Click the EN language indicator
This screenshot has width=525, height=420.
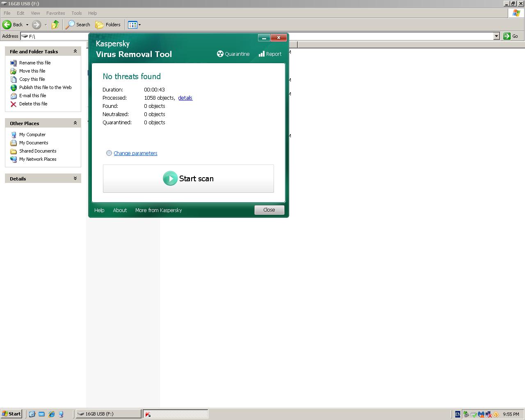458,414
